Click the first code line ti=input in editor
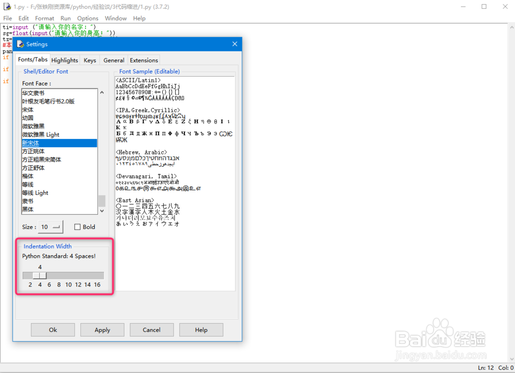Screen dimensions: 515x373 [49, 27]
